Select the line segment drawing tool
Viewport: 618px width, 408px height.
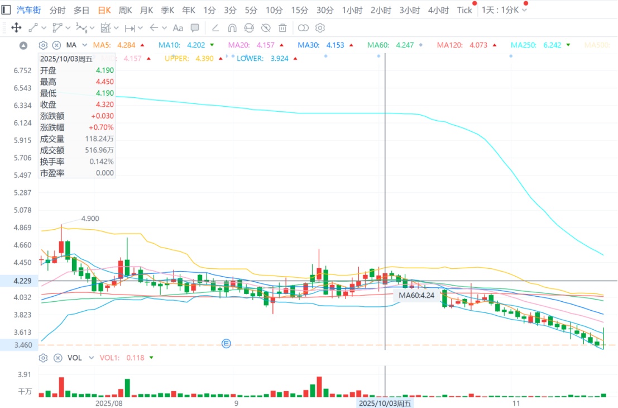tap(33, 28)
